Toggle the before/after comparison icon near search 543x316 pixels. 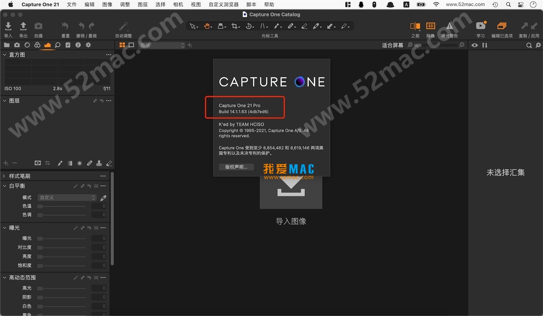(x=485, y=45)
